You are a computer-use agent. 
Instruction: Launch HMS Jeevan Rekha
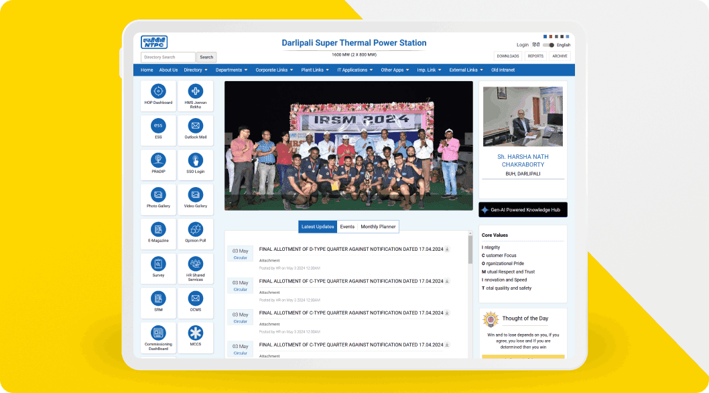(196, 94)
